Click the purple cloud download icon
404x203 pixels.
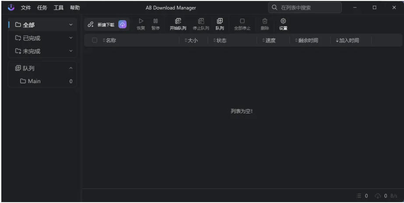123,24
